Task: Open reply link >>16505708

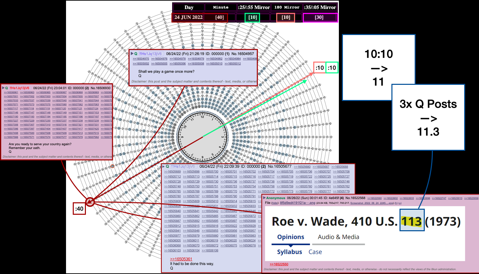Action: 341,172
